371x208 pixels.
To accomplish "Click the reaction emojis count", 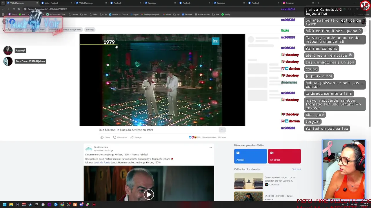I will (x=194, y=137).
